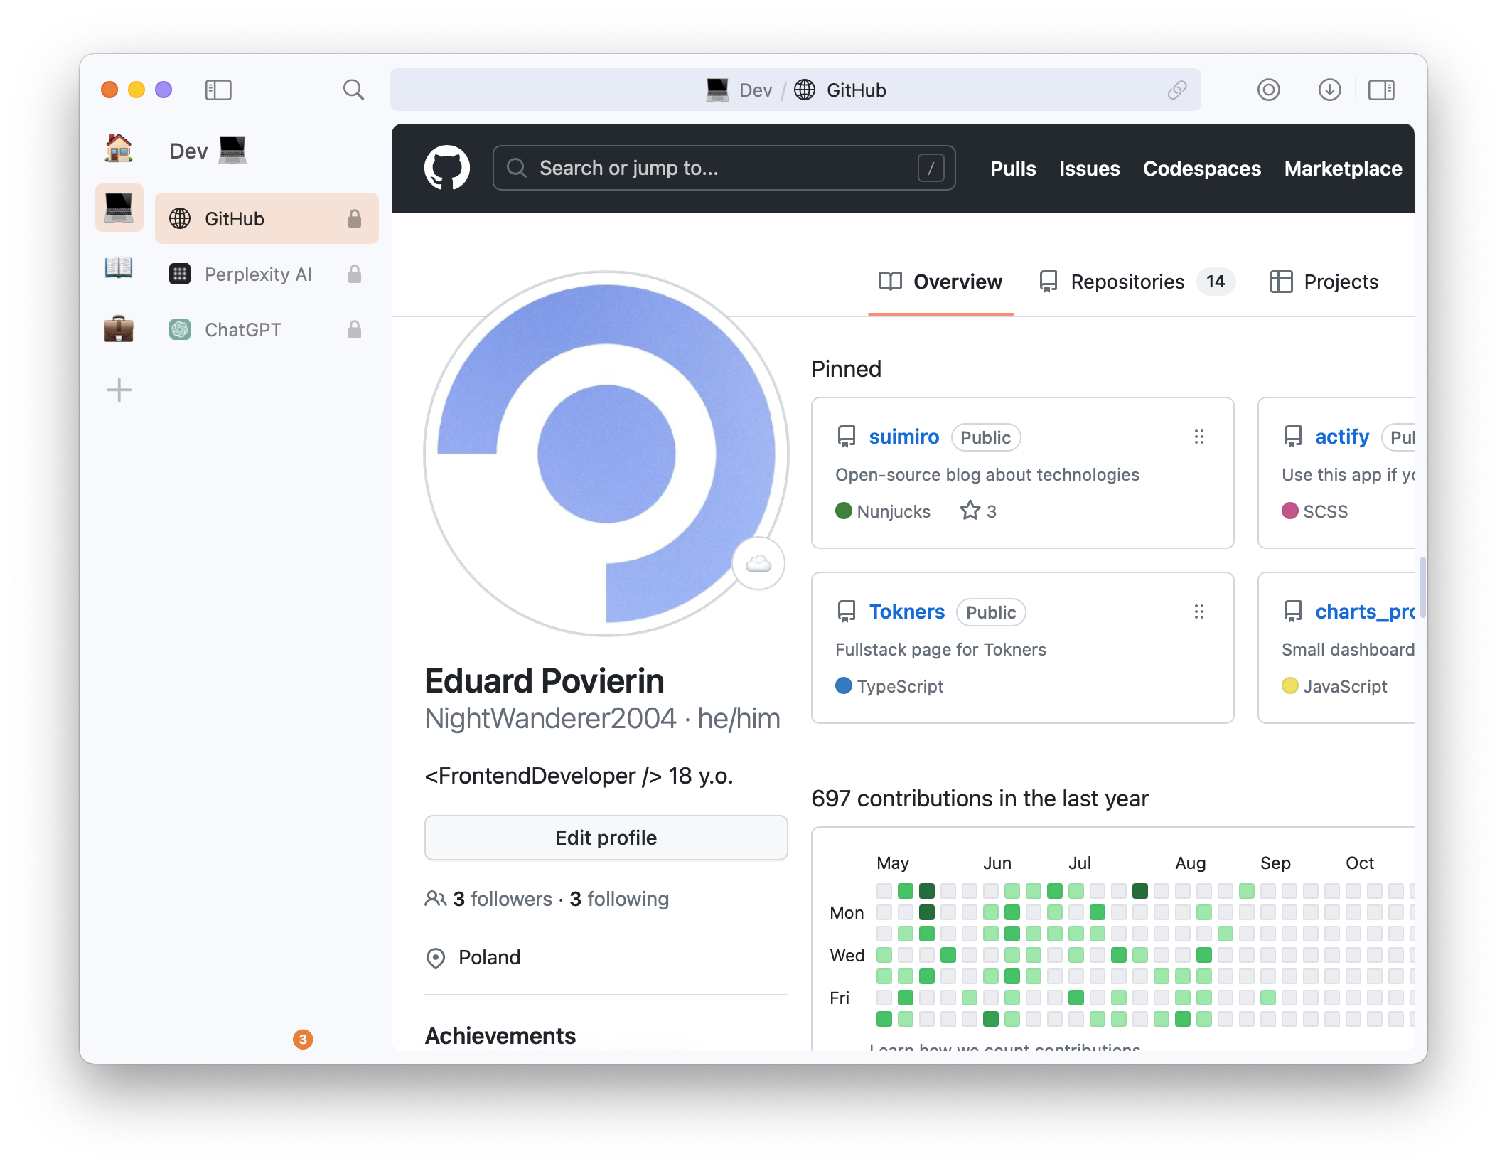Viewport: 1507px width, 1169px height.
Task: Open Pulls in GitHub header
Action: pyautogui.click(x=1013, y=169)
